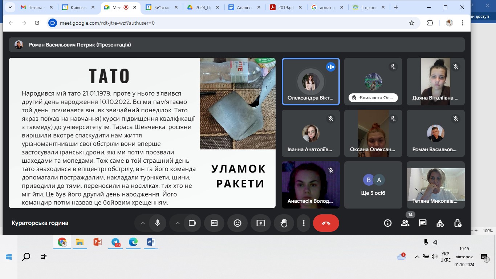This screenshot has width=496, height=279.
Task: Toggle closed captions
Action: pos(214,223)
